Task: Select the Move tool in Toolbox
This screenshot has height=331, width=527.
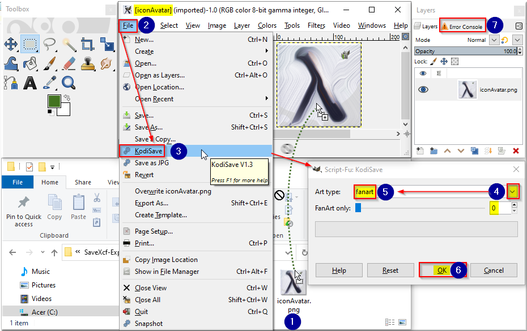Action: 11,44
